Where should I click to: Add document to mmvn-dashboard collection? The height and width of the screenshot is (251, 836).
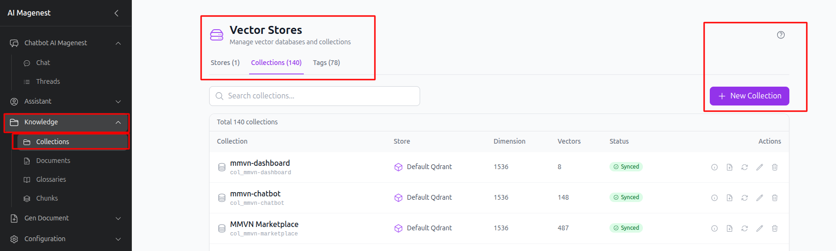click(x=730, y=167)
